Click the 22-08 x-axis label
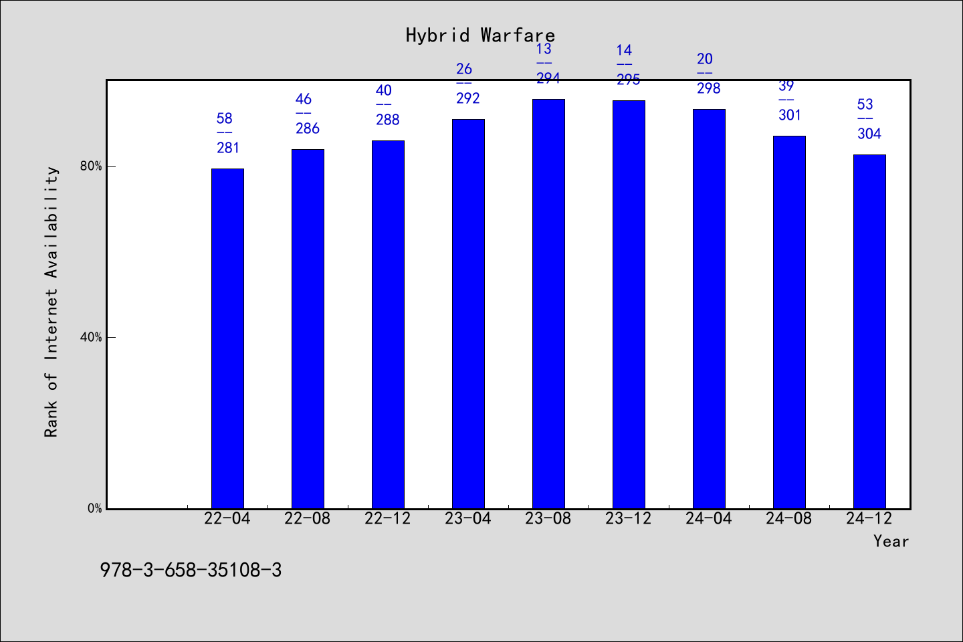 [x=308, y=518]
